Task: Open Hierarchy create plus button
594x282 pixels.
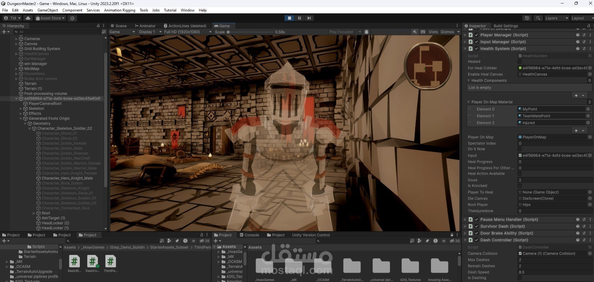Action: coord(4,32)
